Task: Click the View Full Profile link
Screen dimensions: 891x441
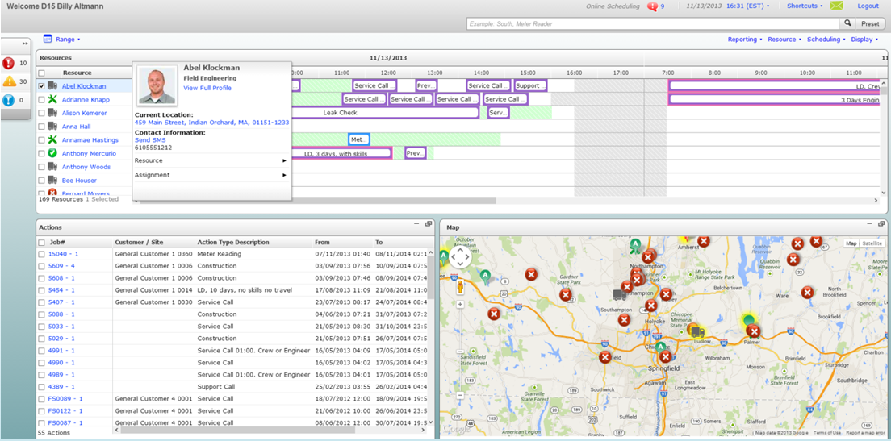Action: pyautogui.click(x=207, y=88)
